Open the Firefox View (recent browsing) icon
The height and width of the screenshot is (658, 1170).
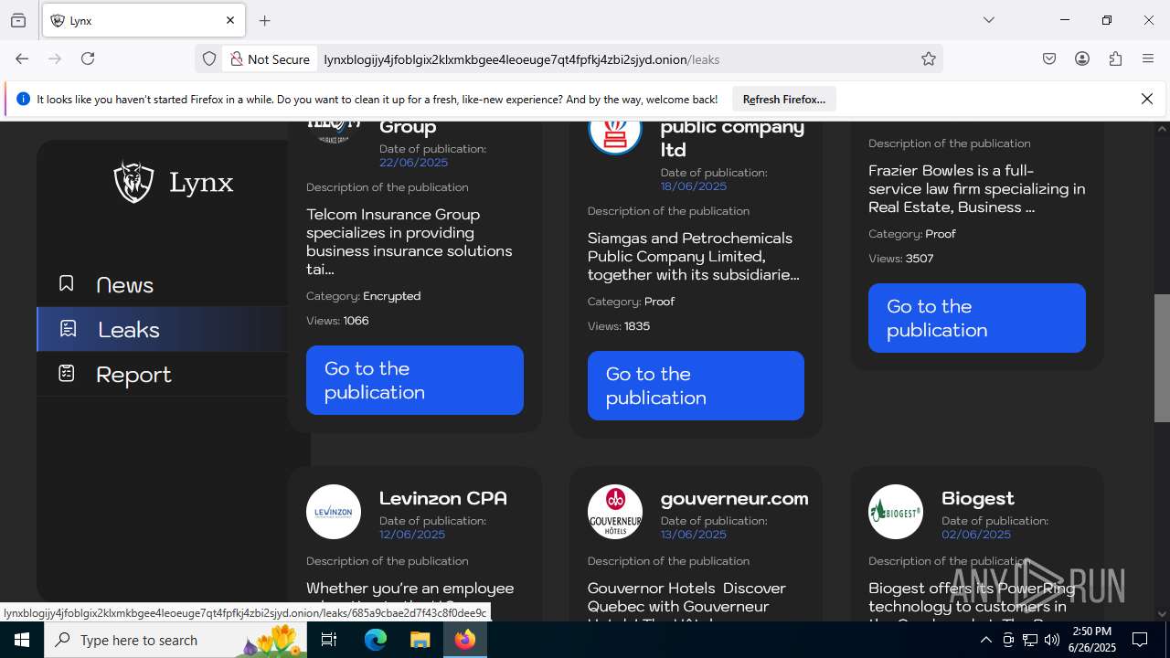(x=18, y=20)
